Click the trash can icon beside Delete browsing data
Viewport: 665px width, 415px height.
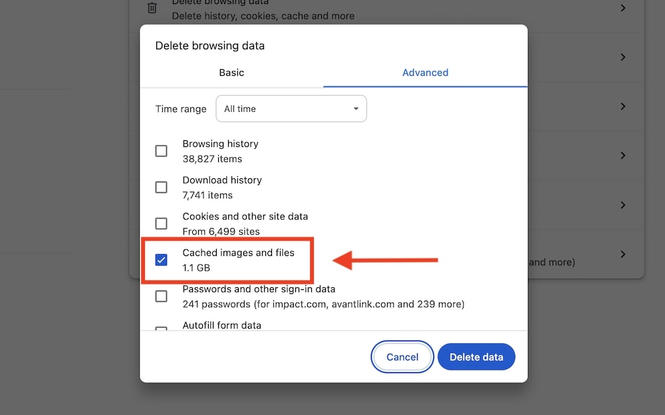point(152,8)
